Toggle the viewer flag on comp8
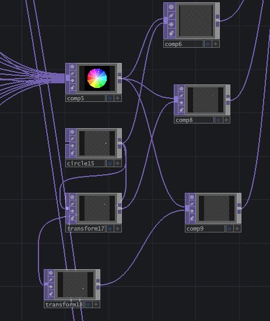Image resolution: width=270 pixels, height=321 pixels. pyautogui.click(x=181, y=89)
